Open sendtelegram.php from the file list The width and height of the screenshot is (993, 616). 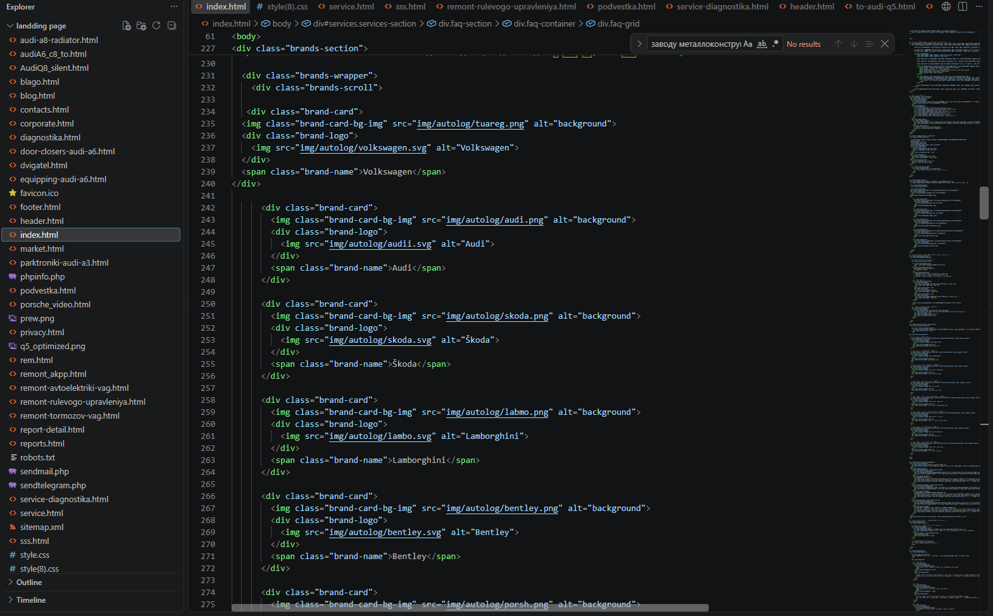coord(53,486)
